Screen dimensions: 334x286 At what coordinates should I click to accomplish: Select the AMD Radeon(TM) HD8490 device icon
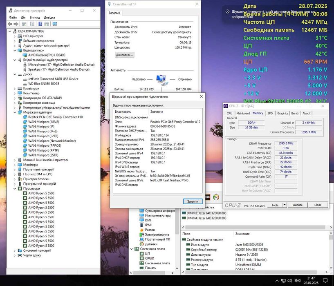[x=25, y=55]
